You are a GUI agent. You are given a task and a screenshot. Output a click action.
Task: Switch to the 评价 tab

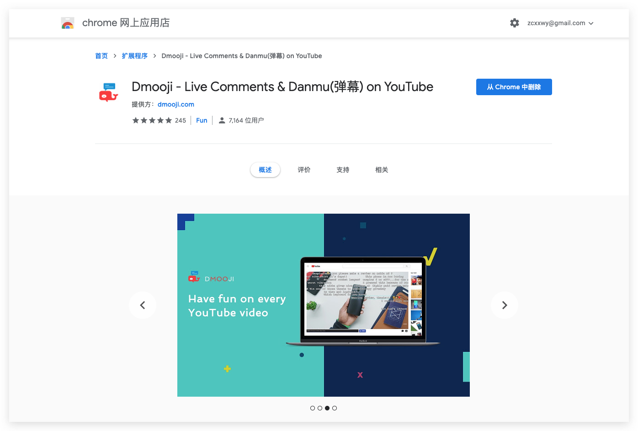pos(304,170)
